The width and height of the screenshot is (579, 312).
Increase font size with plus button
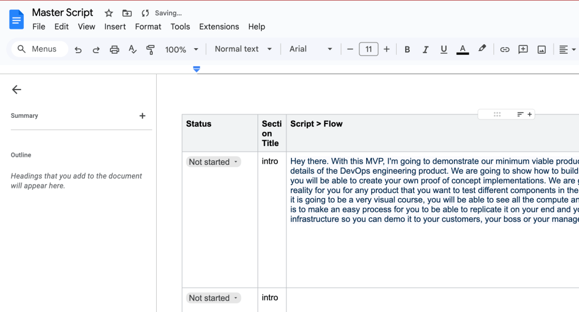pyautogui.click(x=387, y=49)
